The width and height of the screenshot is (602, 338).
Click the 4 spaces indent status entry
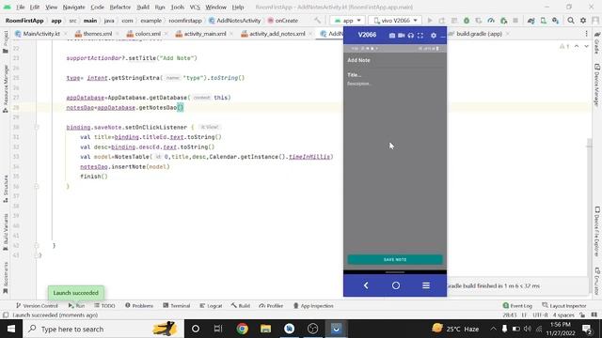click(563, 315)
